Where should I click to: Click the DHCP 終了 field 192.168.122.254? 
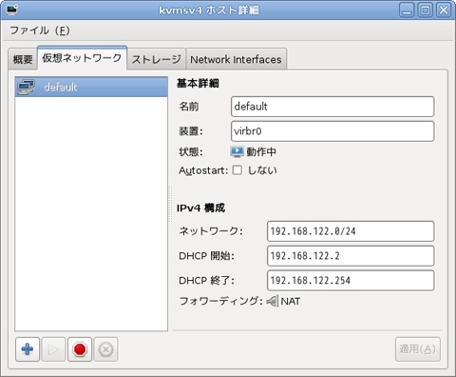tap(351, 281)
